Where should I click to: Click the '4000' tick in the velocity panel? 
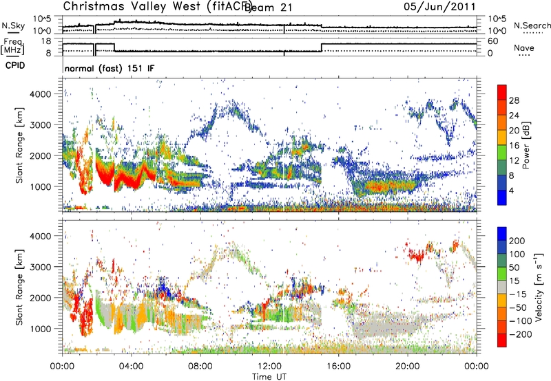tap(40, 236)
